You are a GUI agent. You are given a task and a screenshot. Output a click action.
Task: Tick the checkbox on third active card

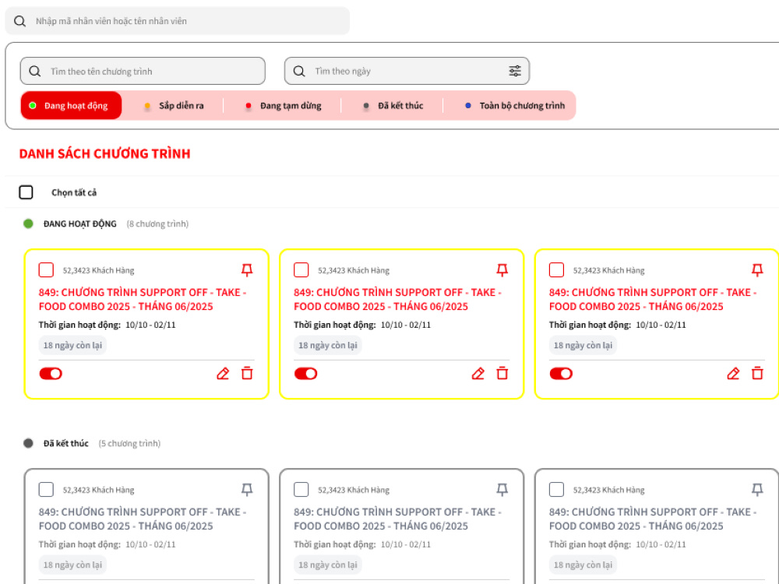[x=556, y=269]
